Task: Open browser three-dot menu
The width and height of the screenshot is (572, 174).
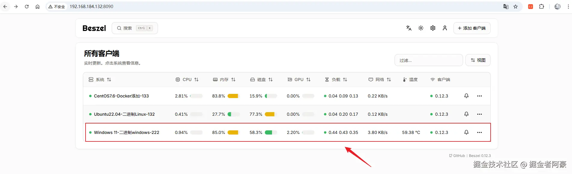Action: 568,7
